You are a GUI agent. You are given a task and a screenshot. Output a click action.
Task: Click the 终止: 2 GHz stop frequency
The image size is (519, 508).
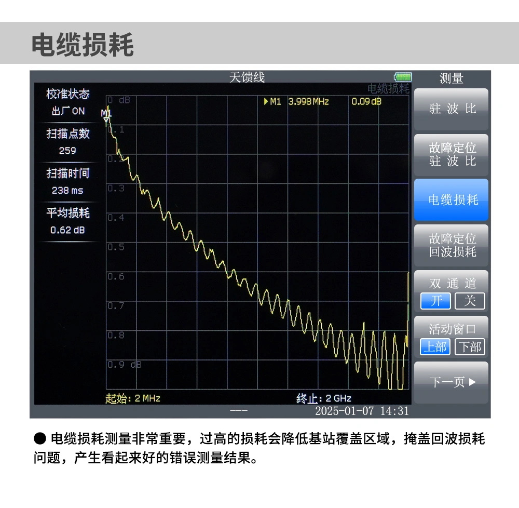(323, 398)
